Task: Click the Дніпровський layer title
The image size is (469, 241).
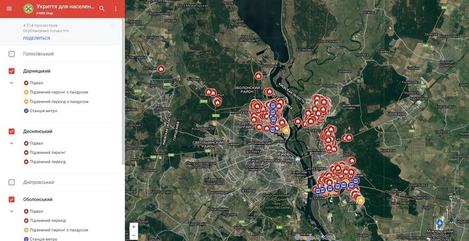Action: click(39, 182)
